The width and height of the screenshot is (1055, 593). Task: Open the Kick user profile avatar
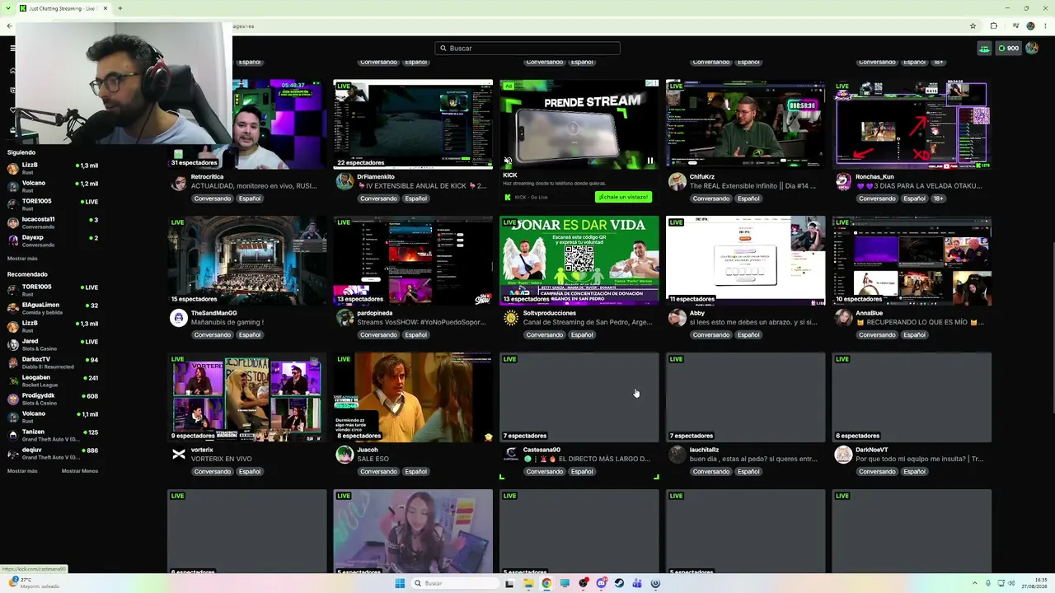click(x=1031, y=48)
